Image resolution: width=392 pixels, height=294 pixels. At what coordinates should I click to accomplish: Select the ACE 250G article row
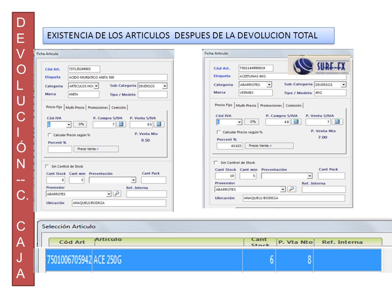(214, 260)
